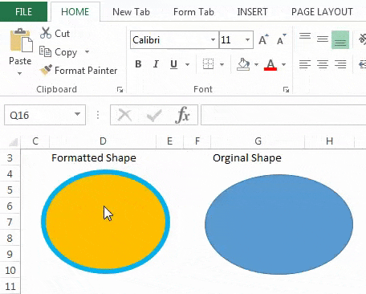
Task: Open the INSERT tab
Action: 252,12
